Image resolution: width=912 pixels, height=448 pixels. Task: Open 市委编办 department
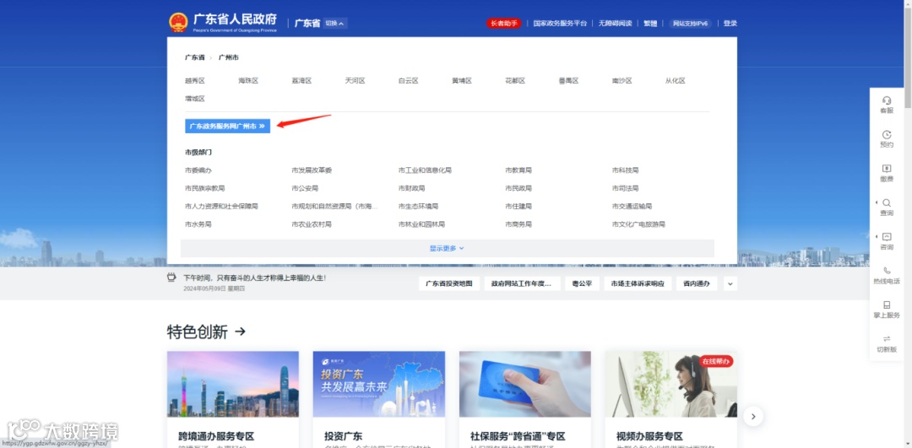198,170
